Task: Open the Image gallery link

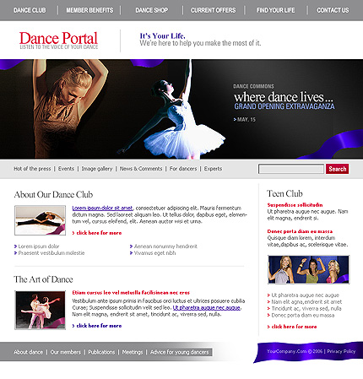Action: (x=97, y=169)
